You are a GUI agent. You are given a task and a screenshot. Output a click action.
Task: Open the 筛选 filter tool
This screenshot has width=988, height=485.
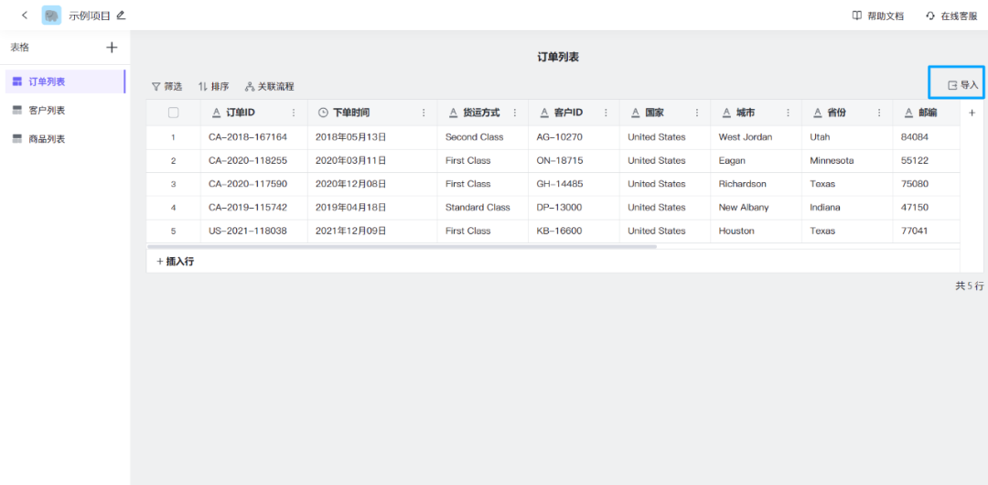(x=167, y=86)
